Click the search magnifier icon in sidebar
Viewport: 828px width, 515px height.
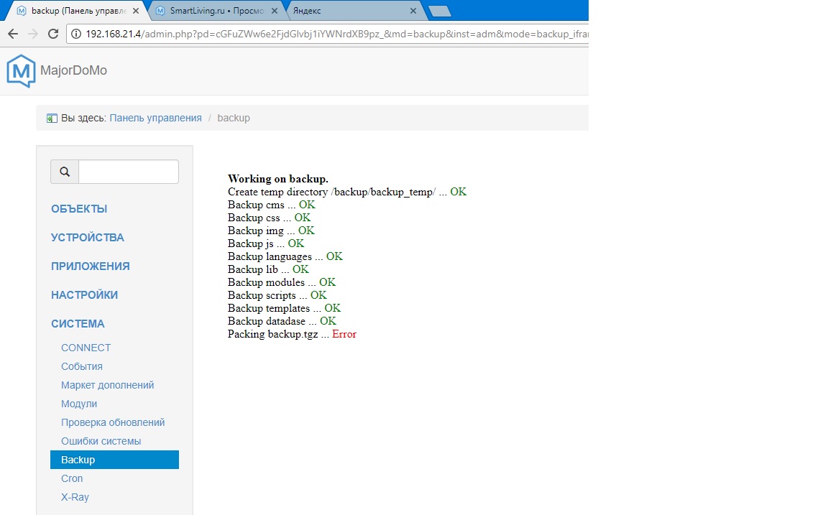pyautogui.click(x=65, y=172)
